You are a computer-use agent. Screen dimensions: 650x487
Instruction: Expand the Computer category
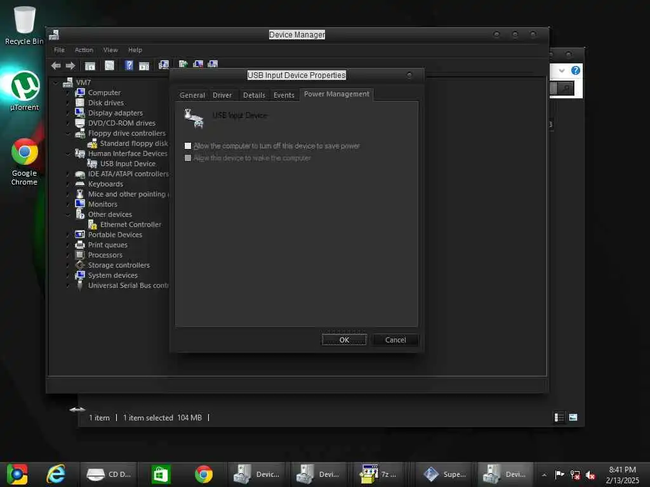point(68,93)
